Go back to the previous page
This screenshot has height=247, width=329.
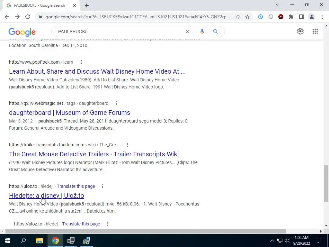pyautogui.click(x=7, y=17)
